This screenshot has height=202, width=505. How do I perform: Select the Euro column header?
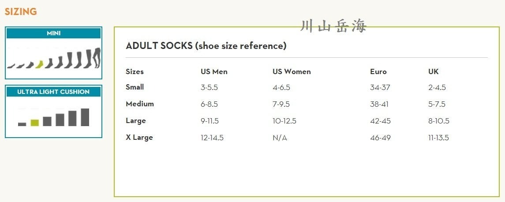[378, 71]
